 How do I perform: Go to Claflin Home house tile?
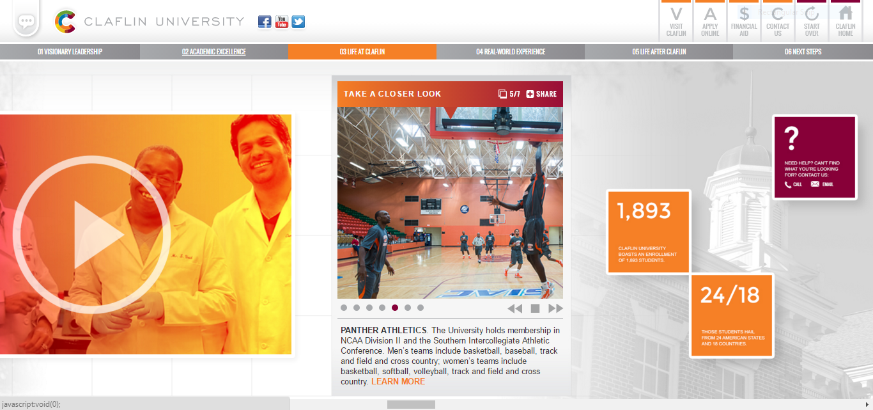(846, 20)
